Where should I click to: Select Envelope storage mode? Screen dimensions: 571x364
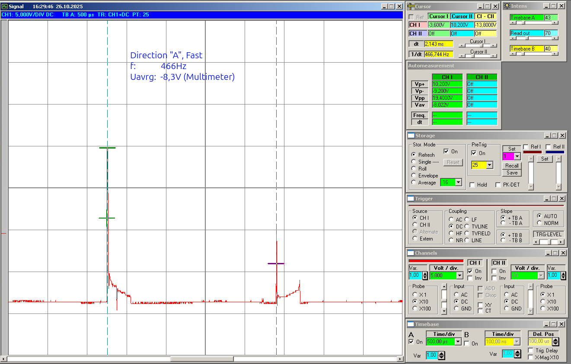pyautogui.click(x=414, y=176)
